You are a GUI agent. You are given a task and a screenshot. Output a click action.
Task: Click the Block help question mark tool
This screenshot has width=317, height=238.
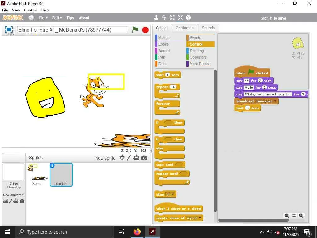coord(188,18)
